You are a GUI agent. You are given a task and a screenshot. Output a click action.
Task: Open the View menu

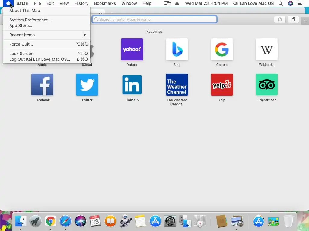[64, 3]
